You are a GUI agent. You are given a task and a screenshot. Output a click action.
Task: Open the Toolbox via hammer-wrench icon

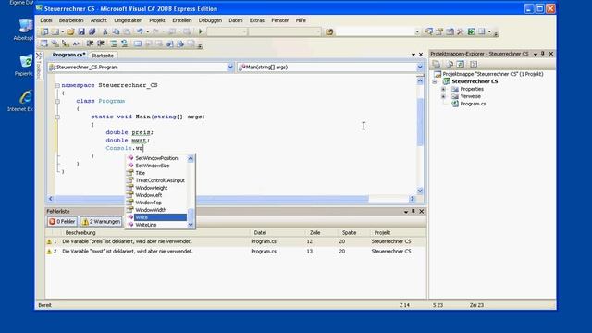tap(461, 31)
